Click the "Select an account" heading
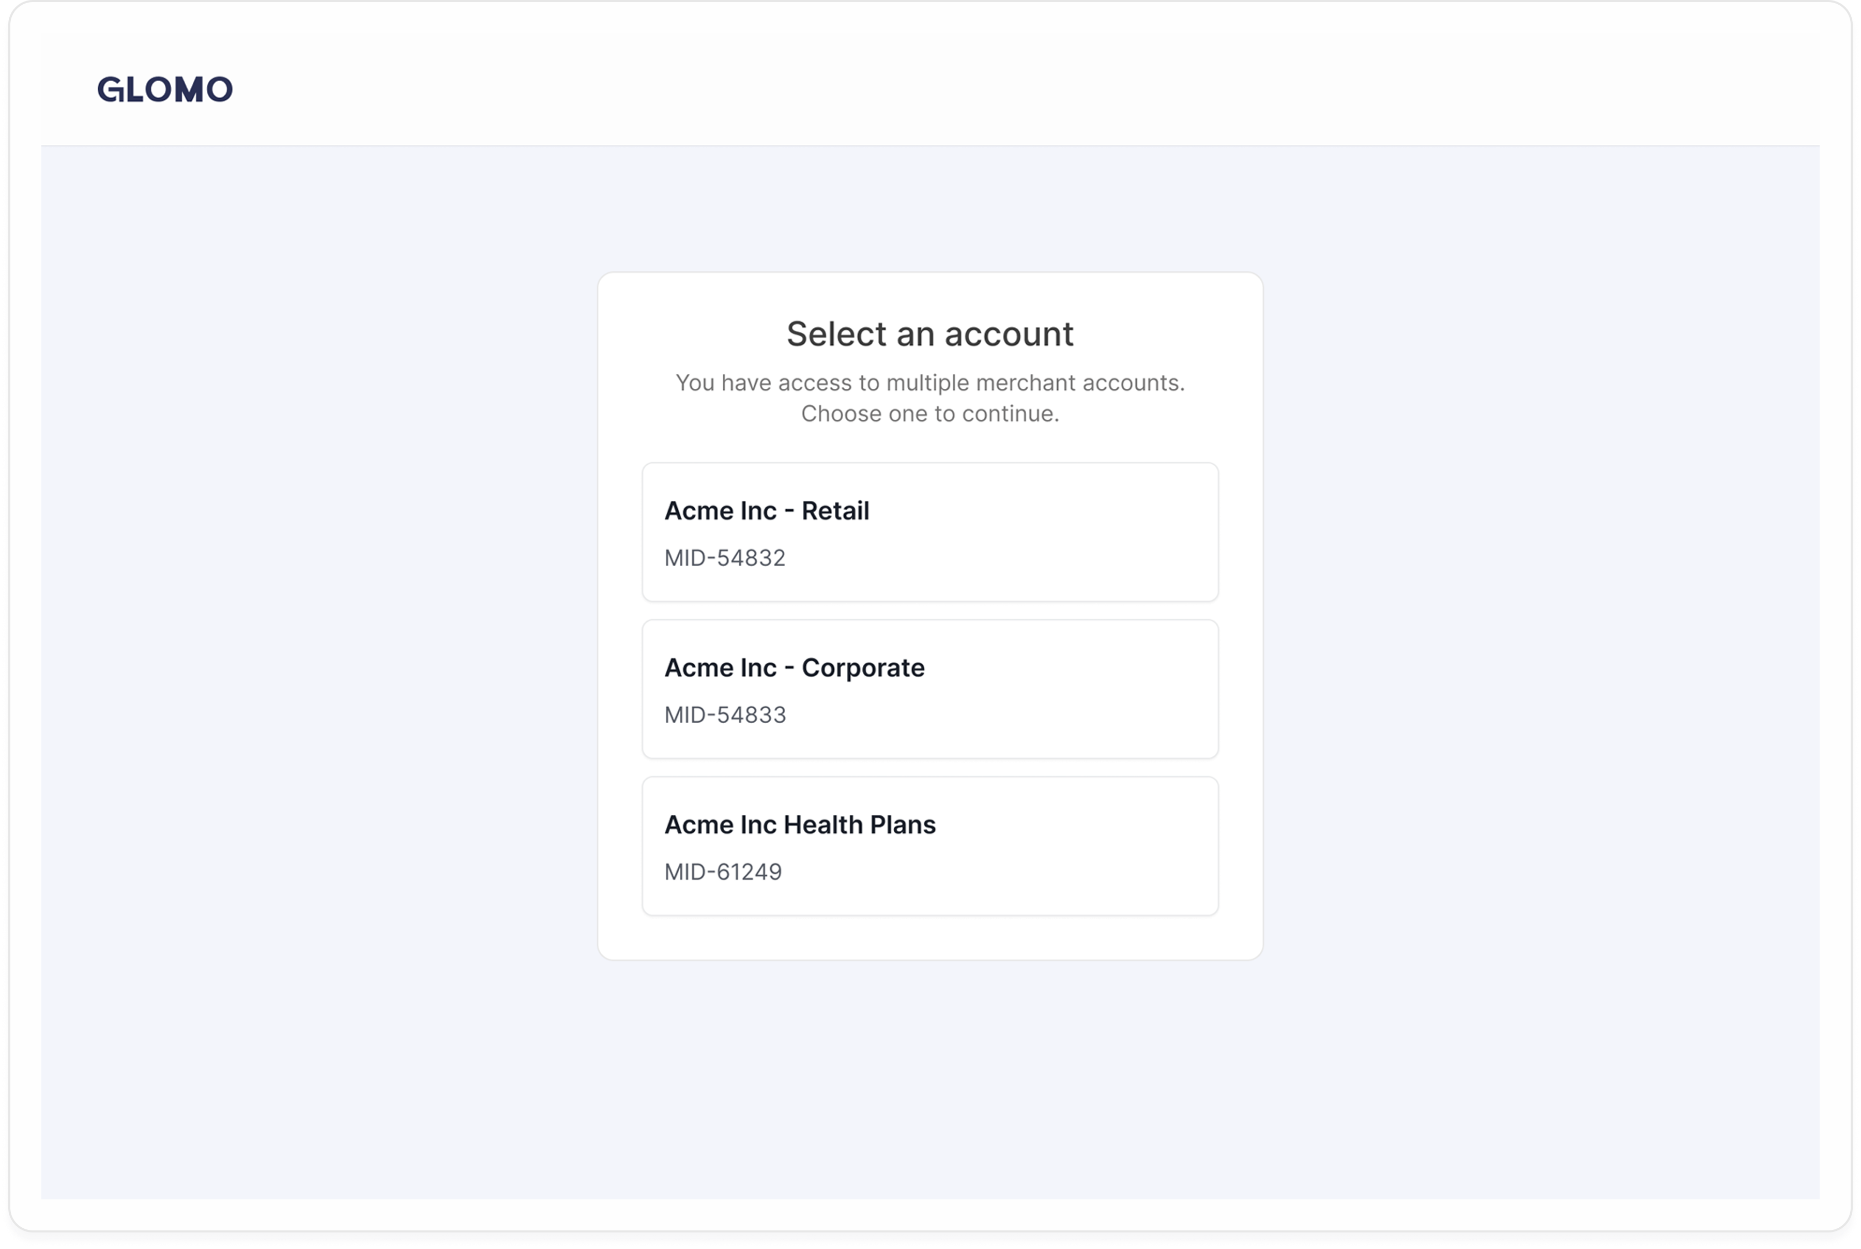 tap(929, 334)
